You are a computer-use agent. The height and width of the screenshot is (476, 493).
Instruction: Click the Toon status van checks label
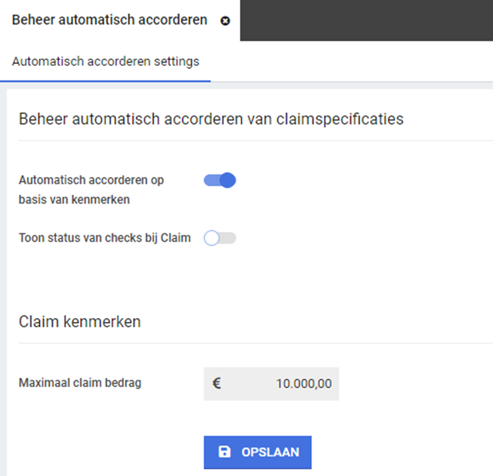(x=105, y=238)
